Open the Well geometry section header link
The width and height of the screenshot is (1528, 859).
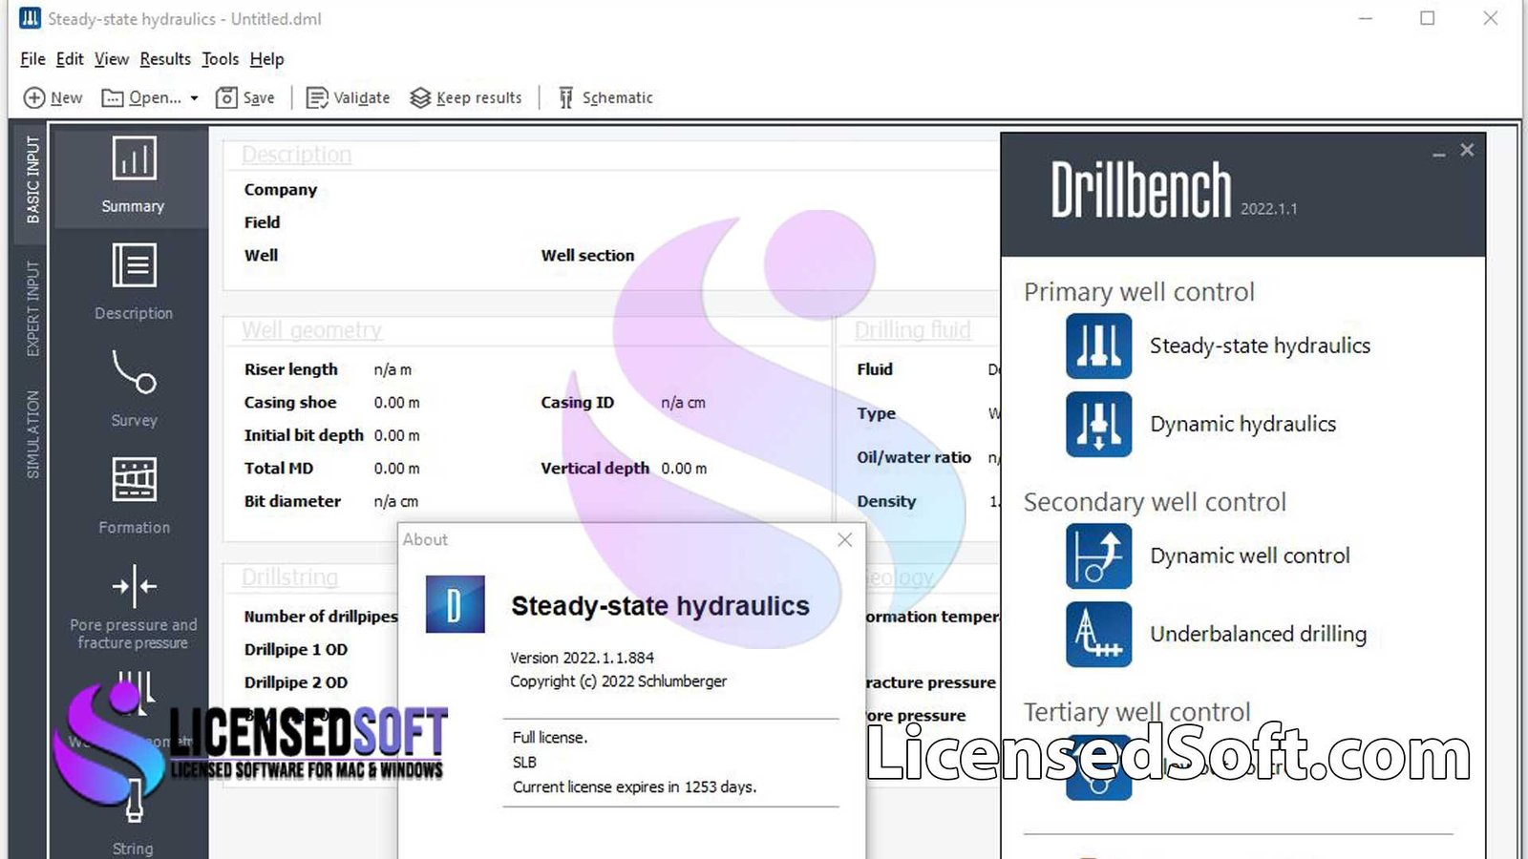tap(311, 330)
